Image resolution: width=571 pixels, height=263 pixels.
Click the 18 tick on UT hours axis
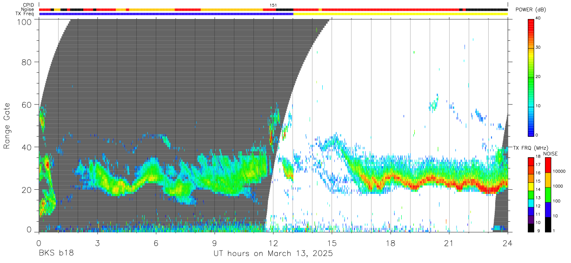tap(391, 243)
